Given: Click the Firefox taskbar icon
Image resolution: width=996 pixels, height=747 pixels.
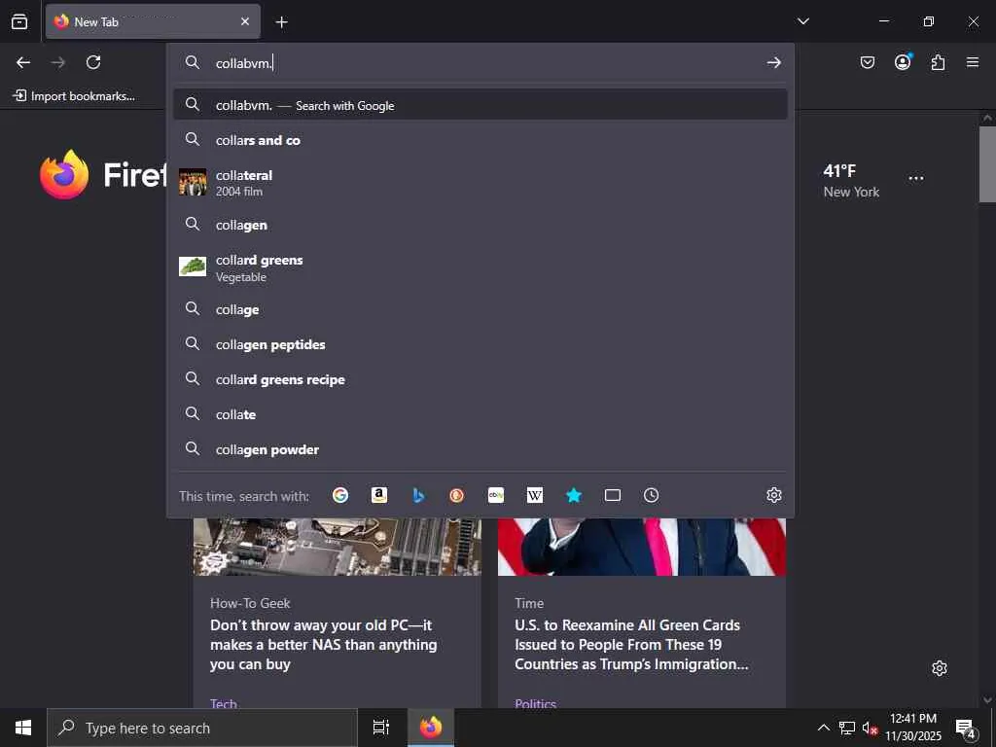Looking at the screenshot, I should pos(431,728).
